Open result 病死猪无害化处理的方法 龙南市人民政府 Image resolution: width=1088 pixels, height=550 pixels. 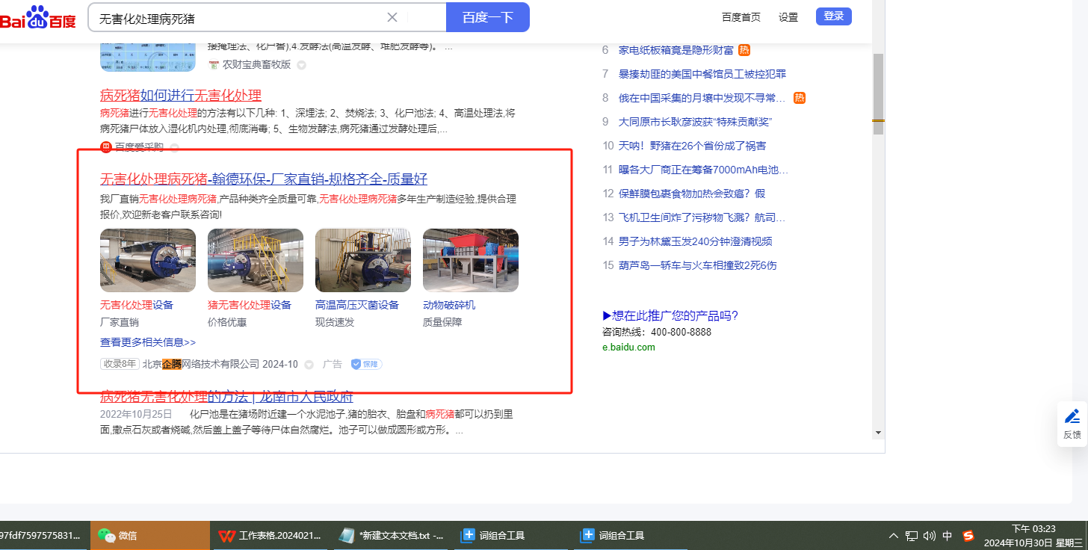tap(226, 396)
